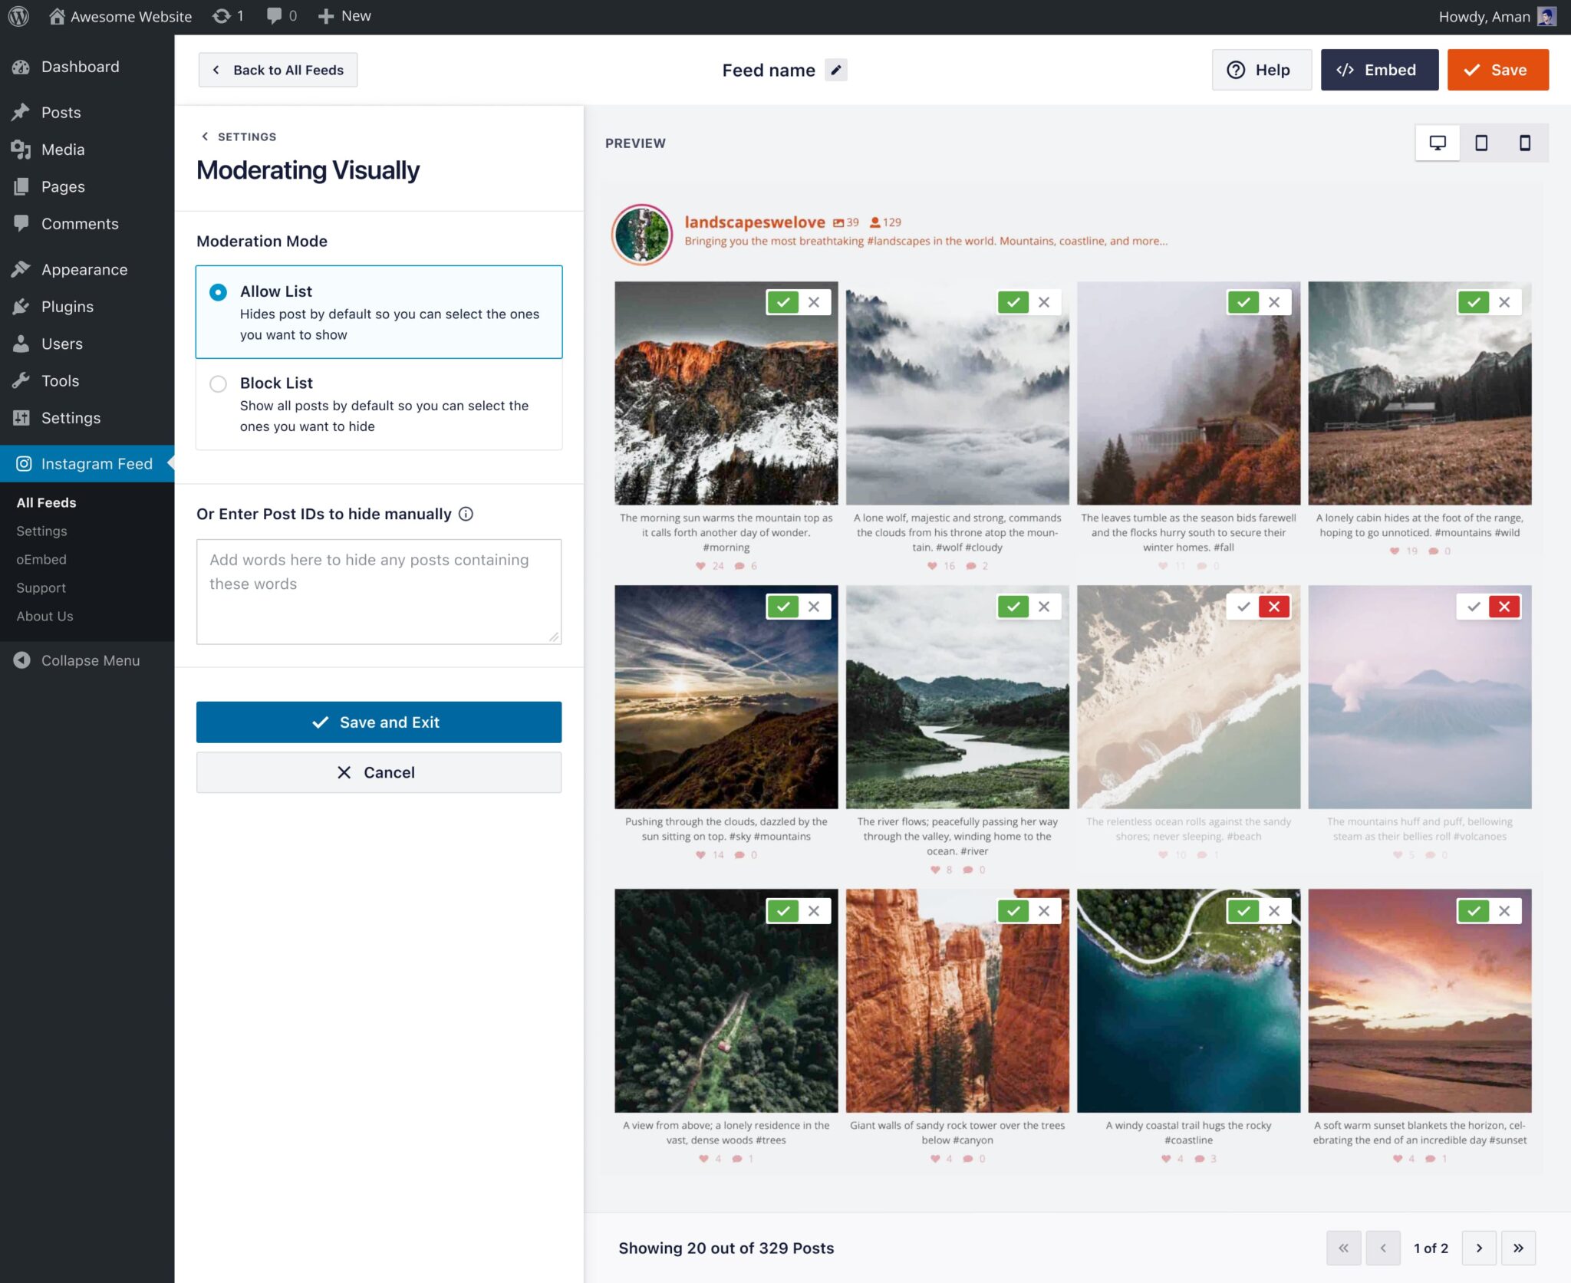1571x1283 pixels.
Task: Edit feed name with pencil icon
Action: coord(836,70)
